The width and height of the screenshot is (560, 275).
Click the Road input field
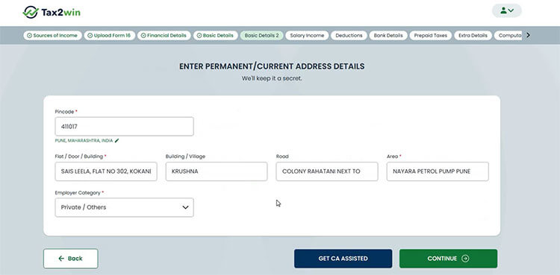coord(327,171)
